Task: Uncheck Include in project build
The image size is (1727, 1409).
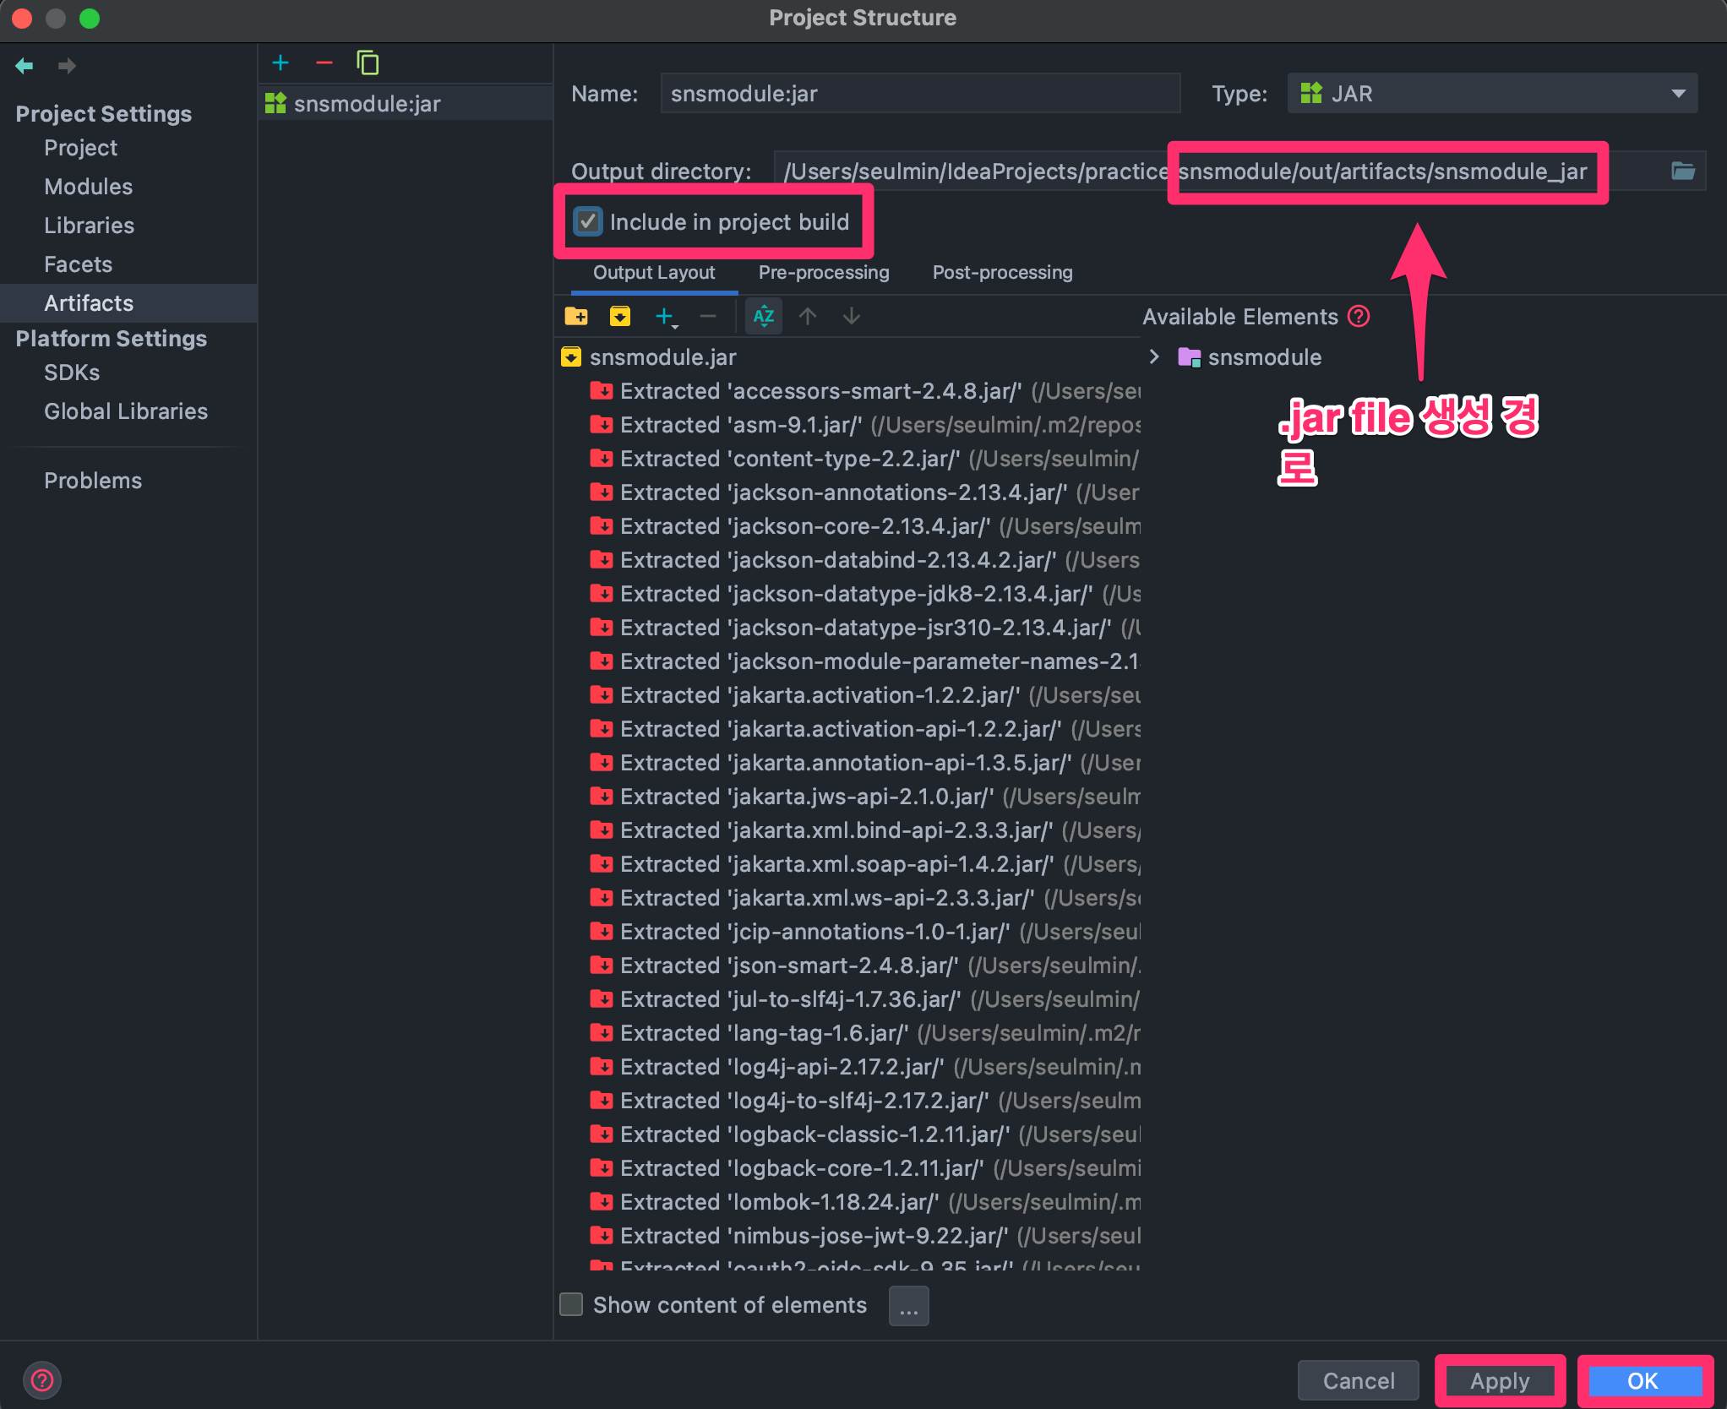Action: pos(588,222)
